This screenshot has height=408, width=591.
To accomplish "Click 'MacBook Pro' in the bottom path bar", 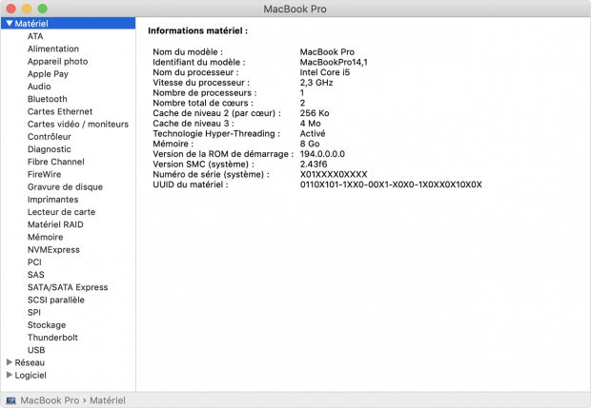I will (x=50, y=400).
